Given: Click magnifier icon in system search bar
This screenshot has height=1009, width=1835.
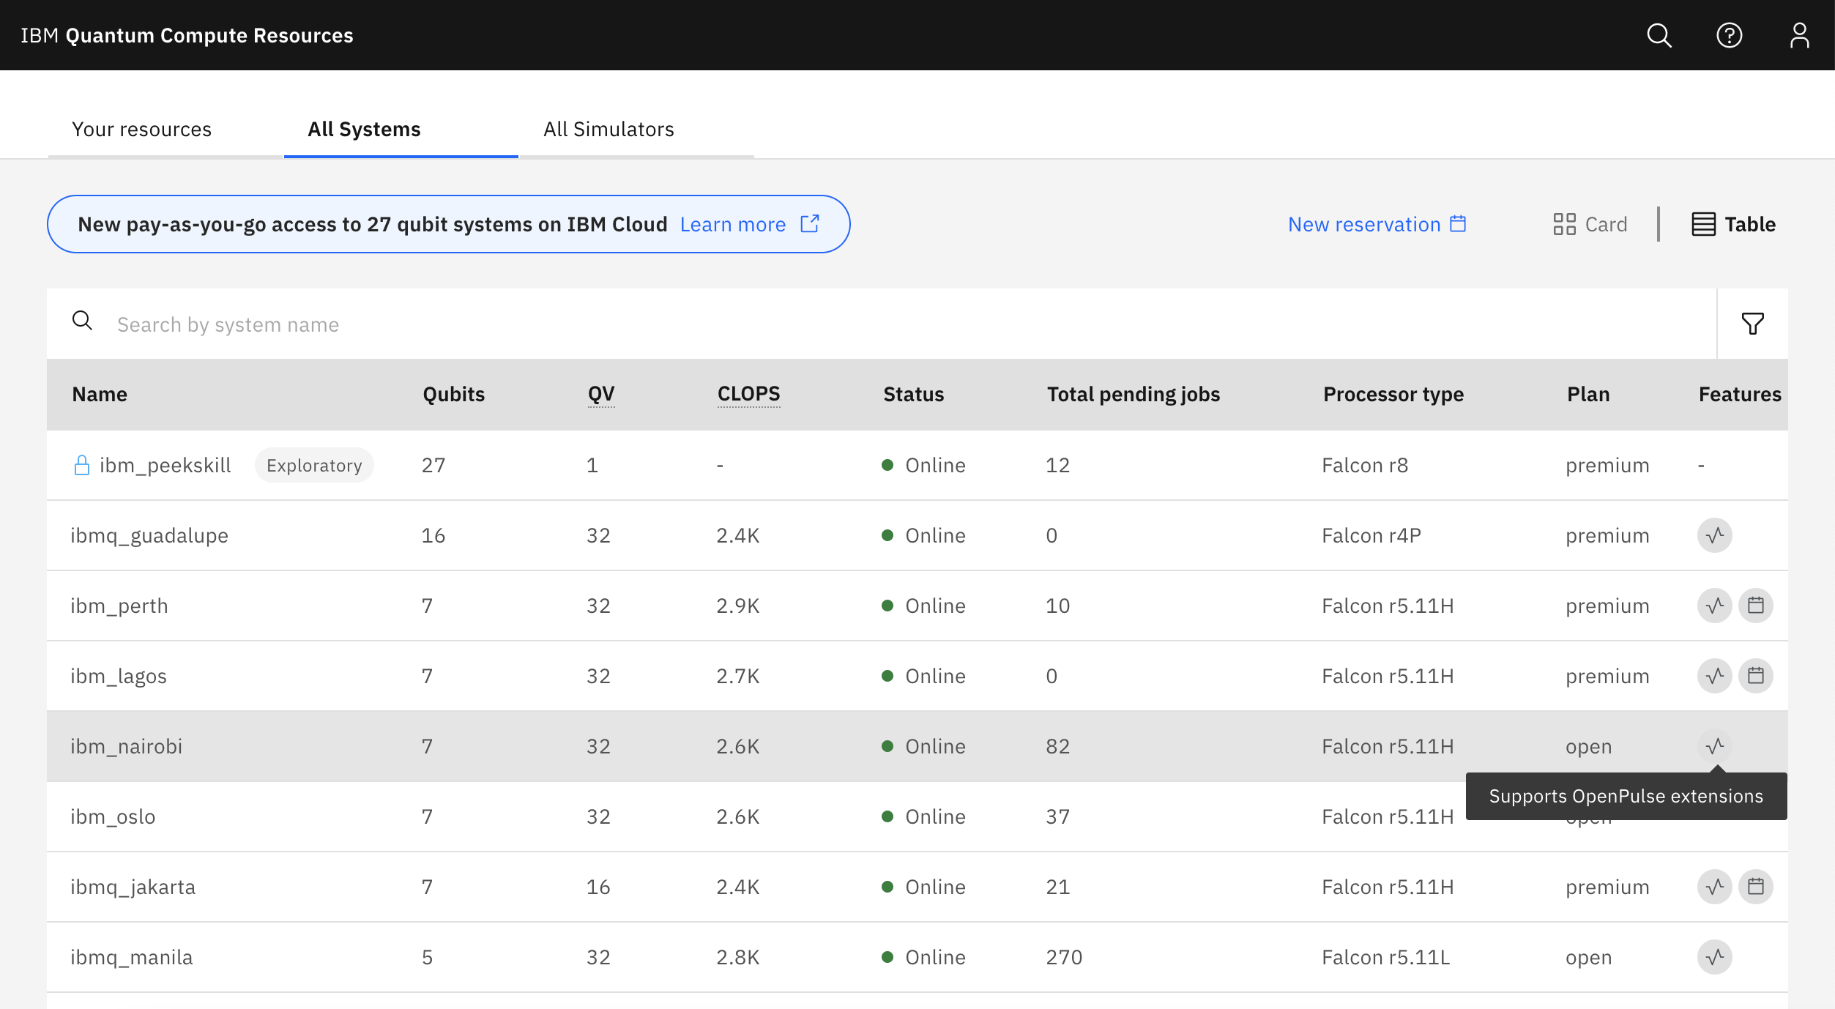Looking at the screenshot, I should point(82,321).
